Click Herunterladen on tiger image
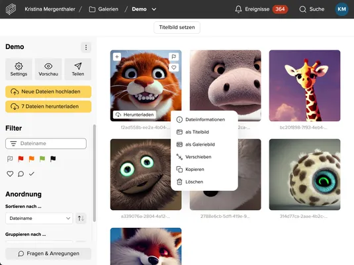This screenshot has width=354, height=265. pyautogui.click(x=135, y=115)
